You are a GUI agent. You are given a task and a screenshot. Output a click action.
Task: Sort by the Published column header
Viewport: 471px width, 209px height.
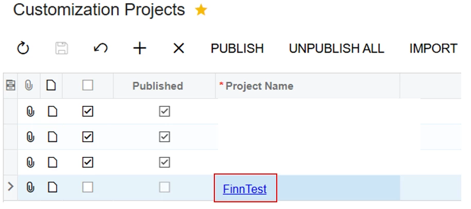point(158,86)
